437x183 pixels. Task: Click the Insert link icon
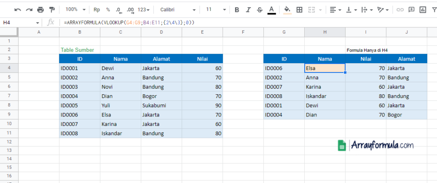coord(400,9)
